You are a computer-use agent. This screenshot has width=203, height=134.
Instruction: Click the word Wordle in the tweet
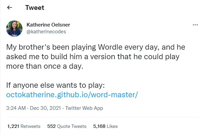[110, 47]
